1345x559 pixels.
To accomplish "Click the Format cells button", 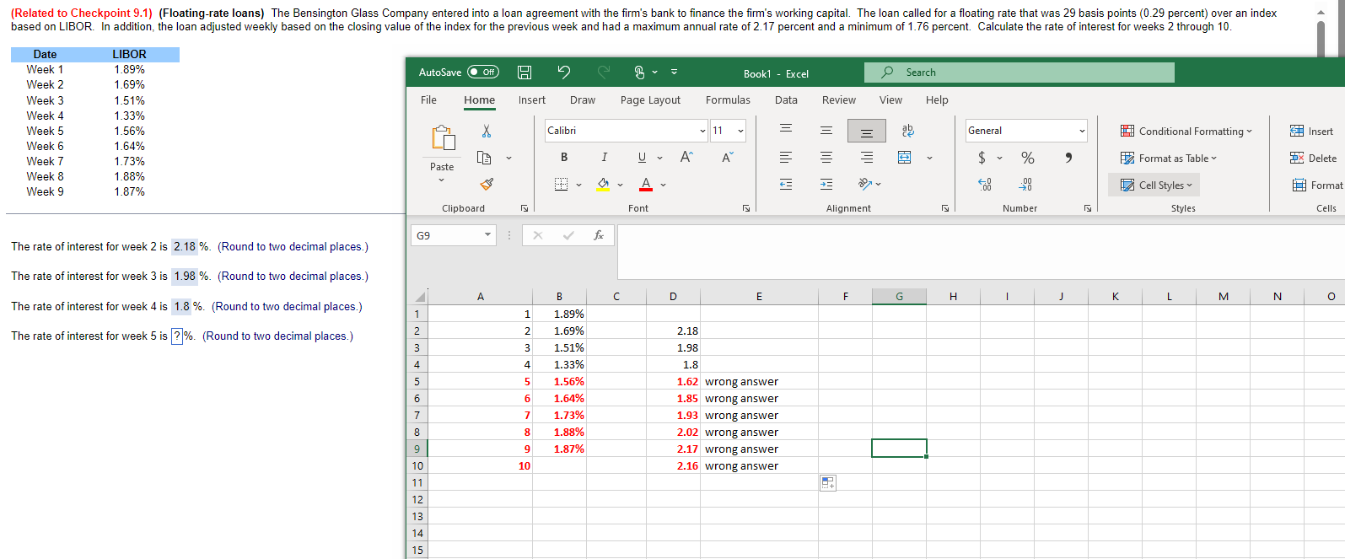I will click(1317, 185).
